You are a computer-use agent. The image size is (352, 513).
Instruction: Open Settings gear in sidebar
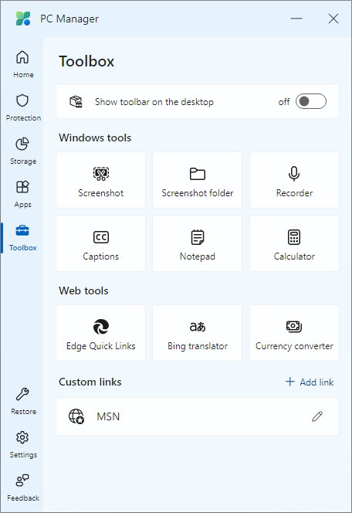[x=22, y=444]
